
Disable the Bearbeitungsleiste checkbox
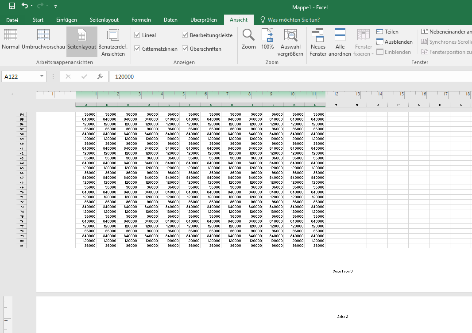pos(185,35)
